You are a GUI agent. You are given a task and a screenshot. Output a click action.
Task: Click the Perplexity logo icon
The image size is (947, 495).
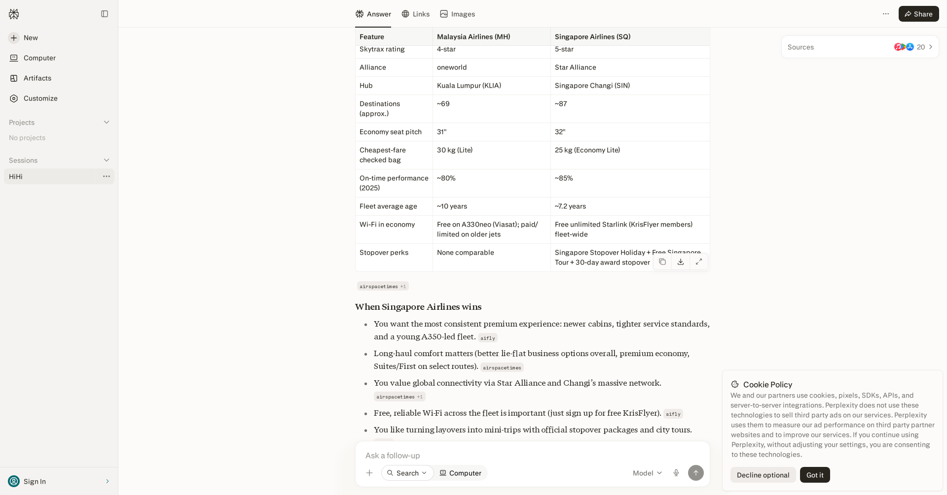point(14,14)
